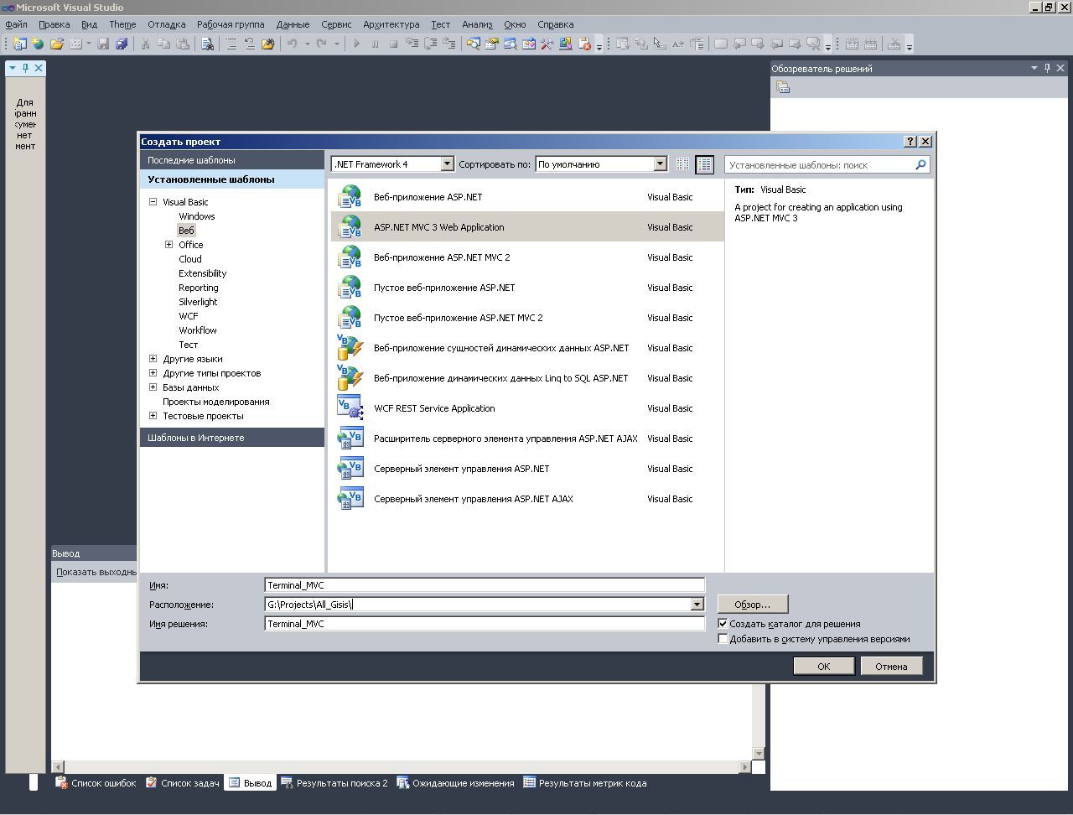The height and width of the screenshot is (815, 1073).
Task: Switch to the Список ошибок tab
Action: pos(96,783)
